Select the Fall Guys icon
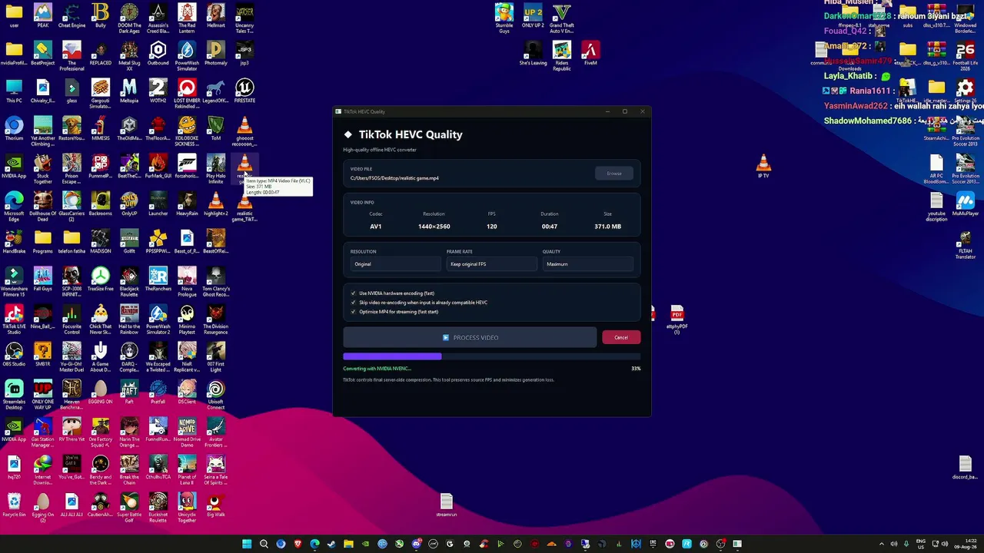 (x=43, y=280)
